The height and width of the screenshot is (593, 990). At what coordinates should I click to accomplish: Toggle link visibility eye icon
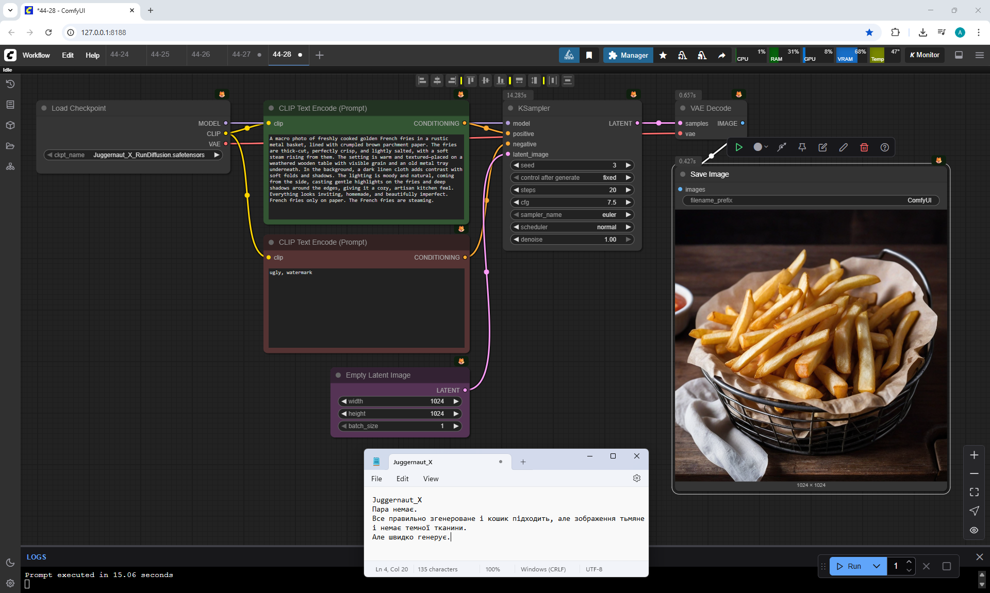[x=974, y=530]
